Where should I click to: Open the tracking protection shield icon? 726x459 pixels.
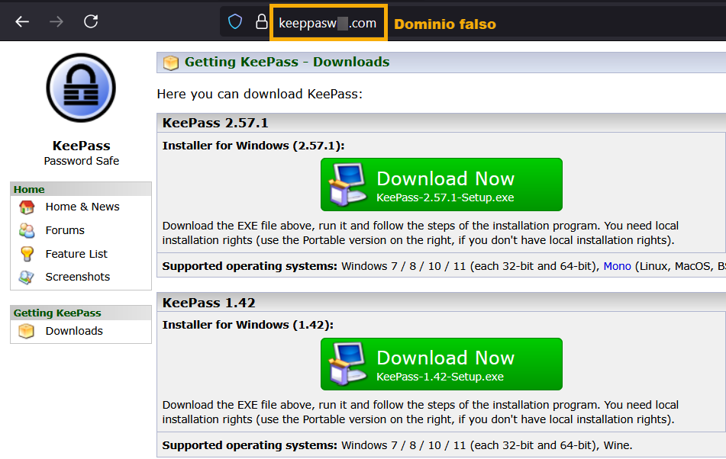[235, 21]
